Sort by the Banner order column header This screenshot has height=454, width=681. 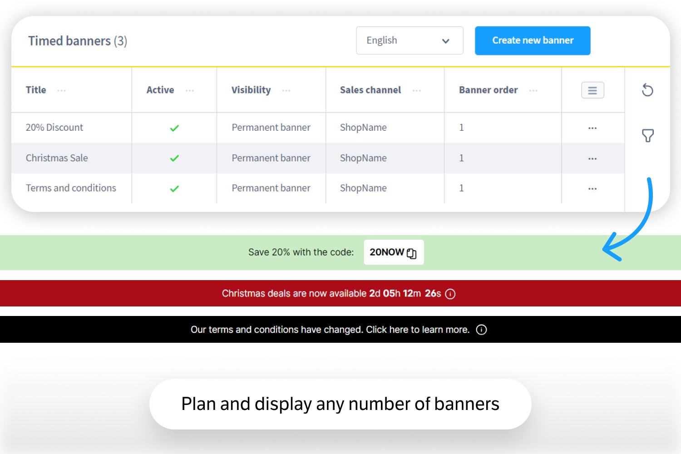coord(488,90)
